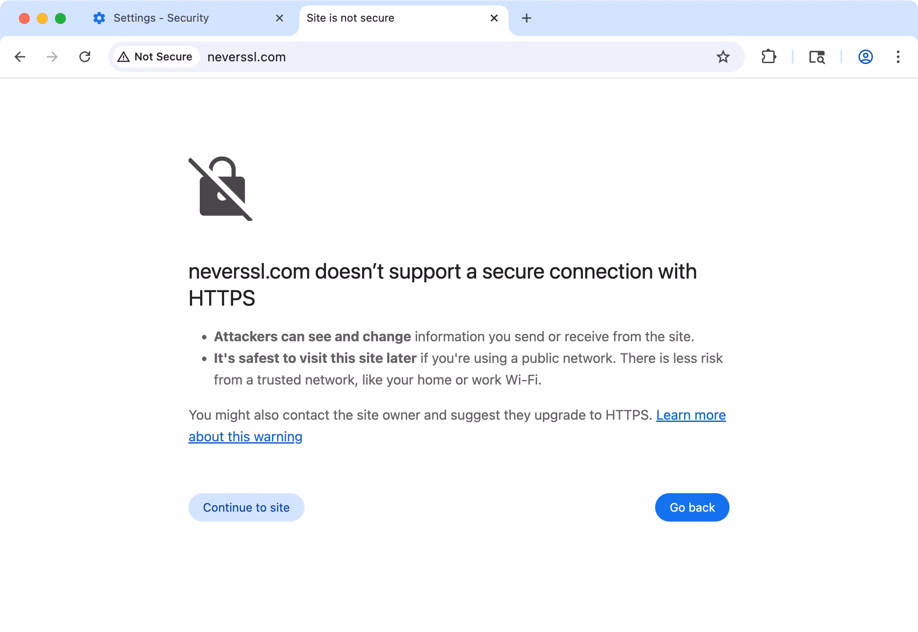918x632 pixels.
Task: Open the Extensions puzzle icon
Action: [x=769, y=57]
